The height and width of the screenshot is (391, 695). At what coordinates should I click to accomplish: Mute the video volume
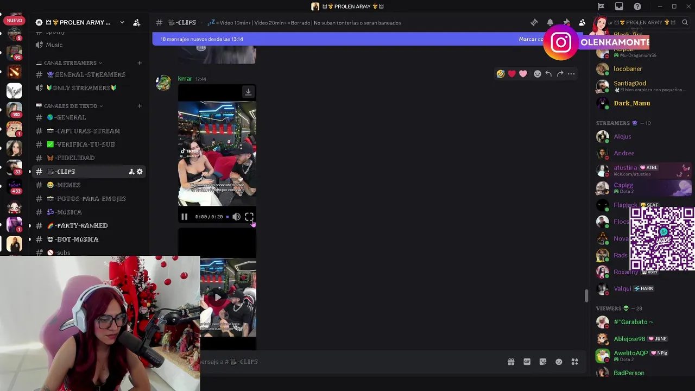tap(237, 217)
